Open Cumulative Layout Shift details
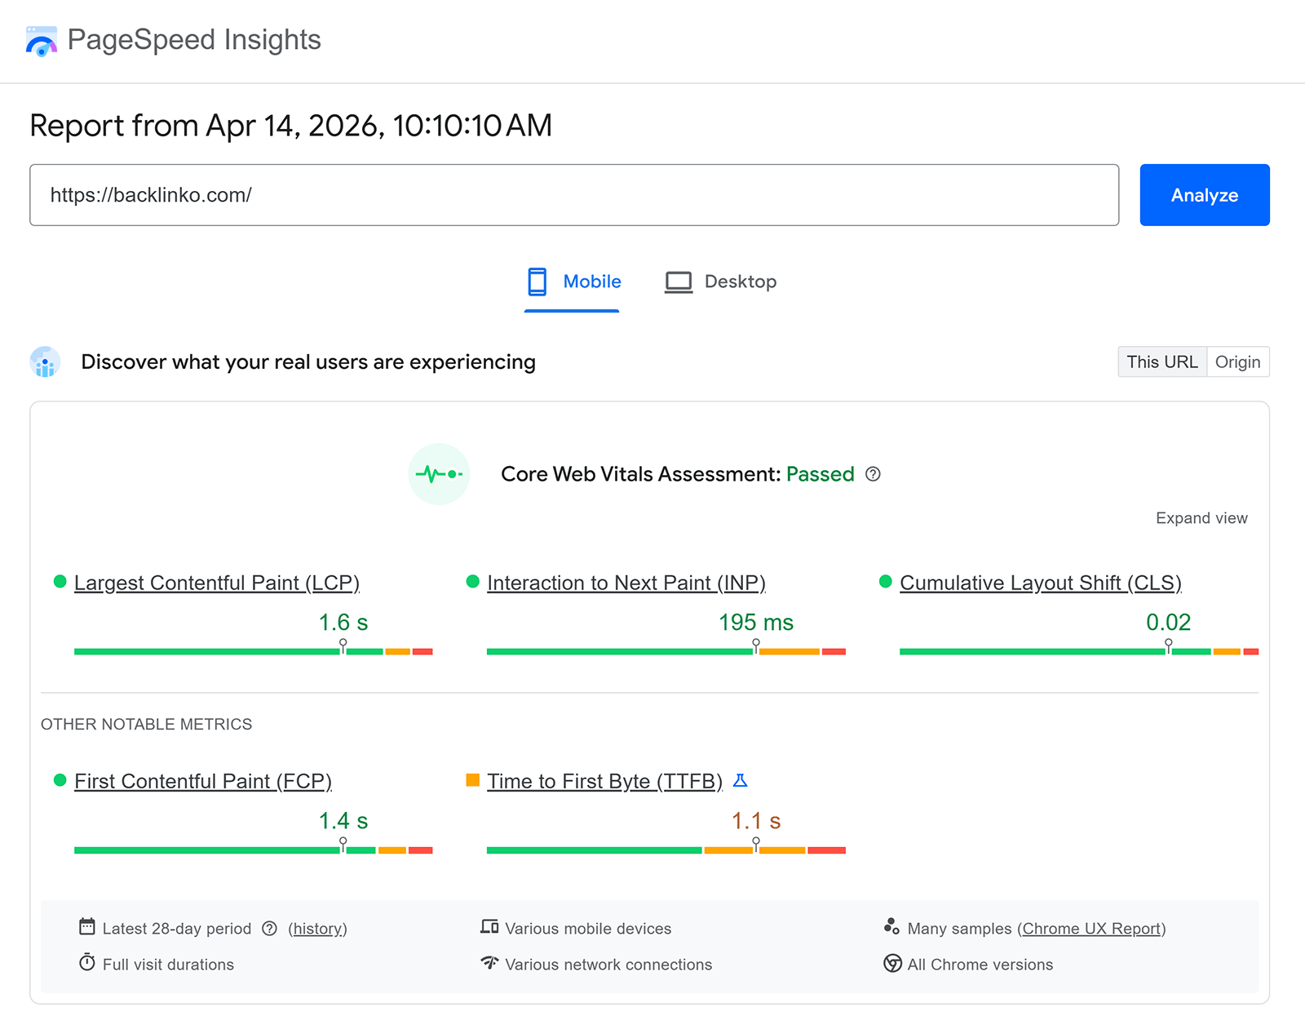This screenshot has height=1034, width=1305. point(1041,583)
